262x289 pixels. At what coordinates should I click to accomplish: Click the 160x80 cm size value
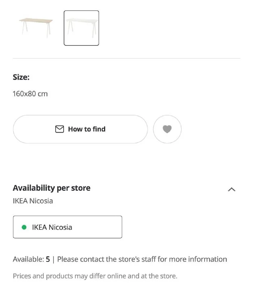(30, 94)
